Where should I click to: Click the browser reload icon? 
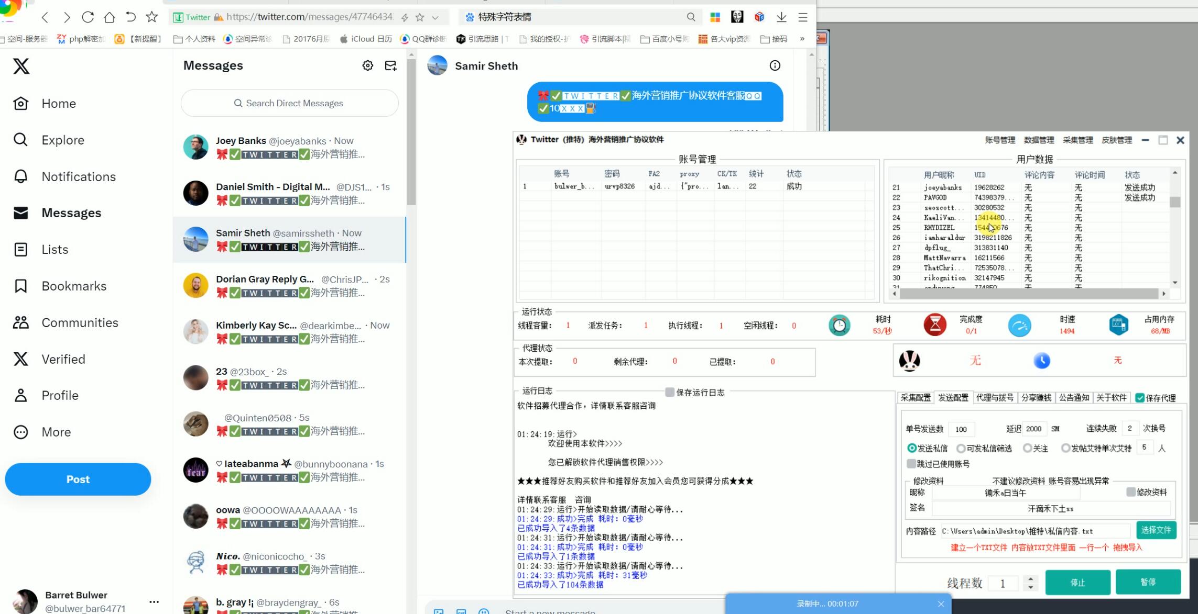tap(88, 17)
